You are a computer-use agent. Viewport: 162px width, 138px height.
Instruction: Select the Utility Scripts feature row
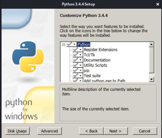pos(95,65)
